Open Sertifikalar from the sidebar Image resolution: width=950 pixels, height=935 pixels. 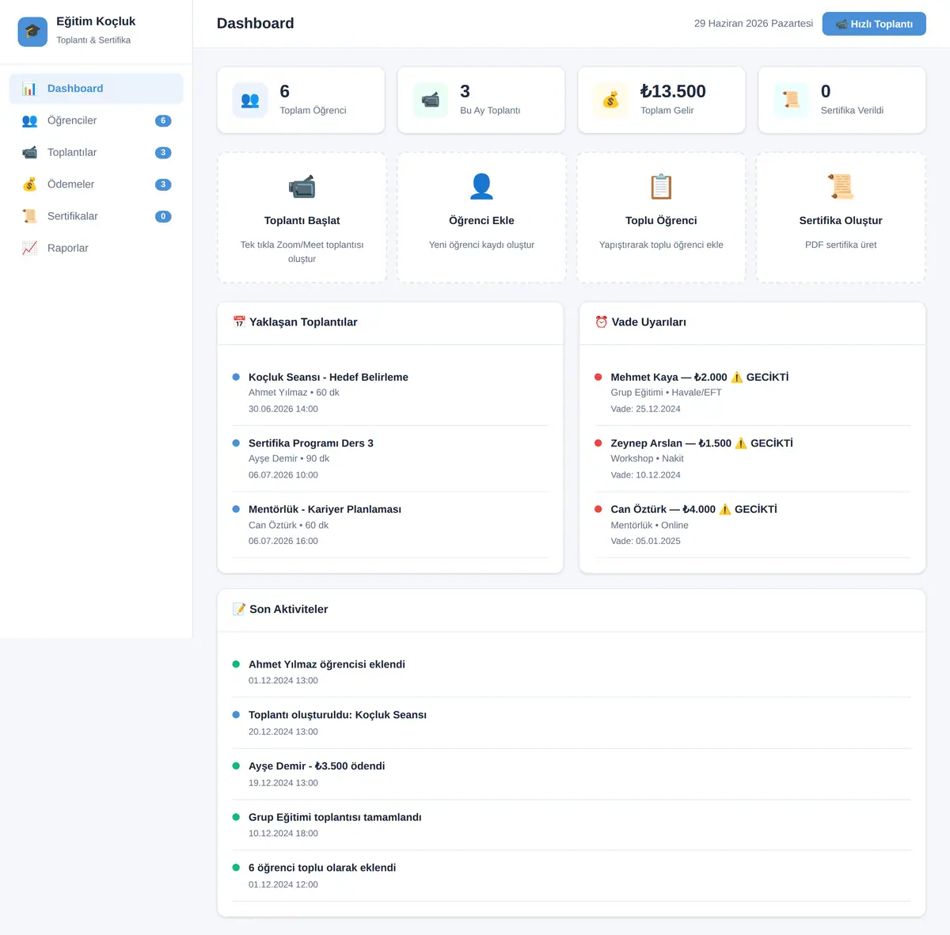pos(96,216)
